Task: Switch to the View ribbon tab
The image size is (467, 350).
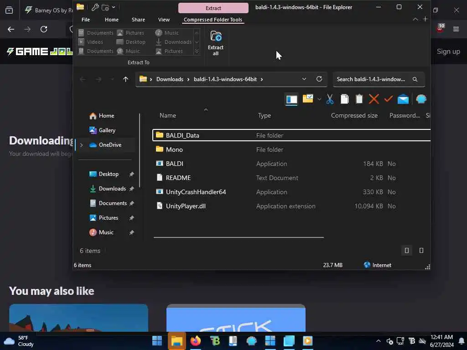Action: point(164,20)
